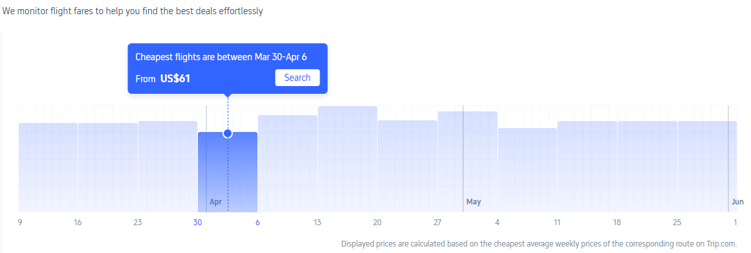Select the price bar for Apr 6-13
The width and height of the screenshot is (751, 253).
point(288,164)
